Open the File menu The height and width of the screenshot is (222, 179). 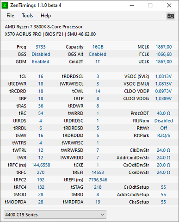click(10, 16)
